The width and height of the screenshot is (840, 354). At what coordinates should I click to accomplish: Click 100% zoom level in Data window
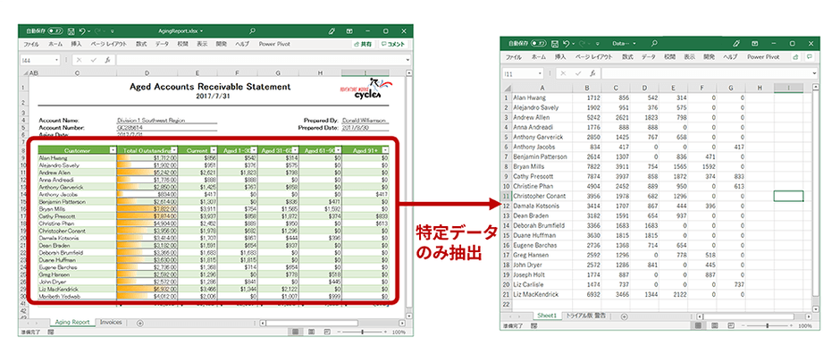click(804, 325)
